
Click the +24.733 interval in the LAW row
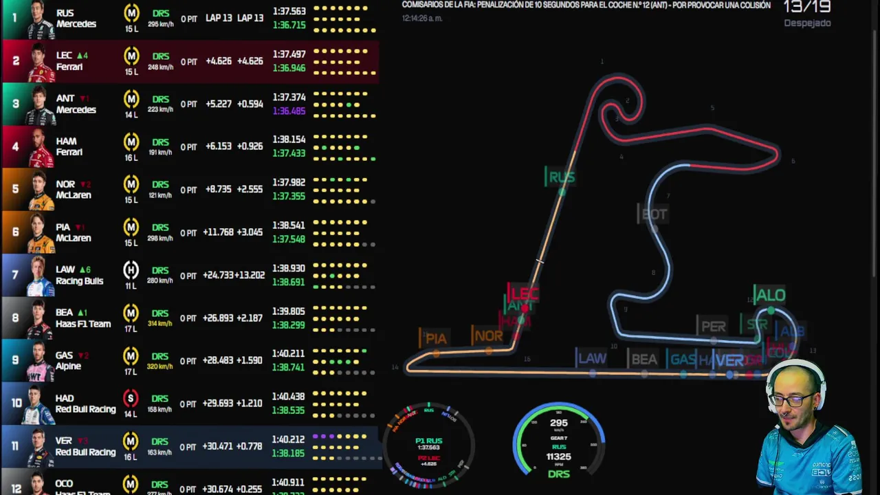click(218, 275)
